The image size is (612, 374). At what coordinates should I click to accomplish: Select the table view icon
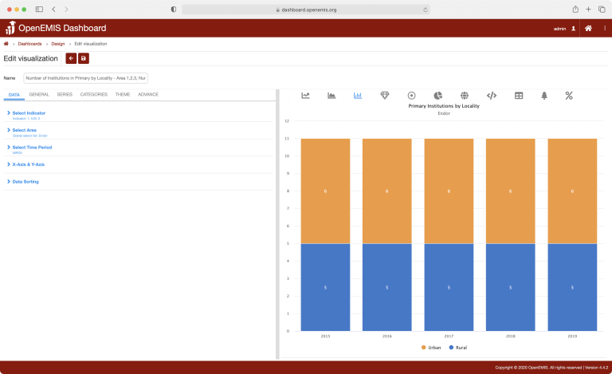519,96
